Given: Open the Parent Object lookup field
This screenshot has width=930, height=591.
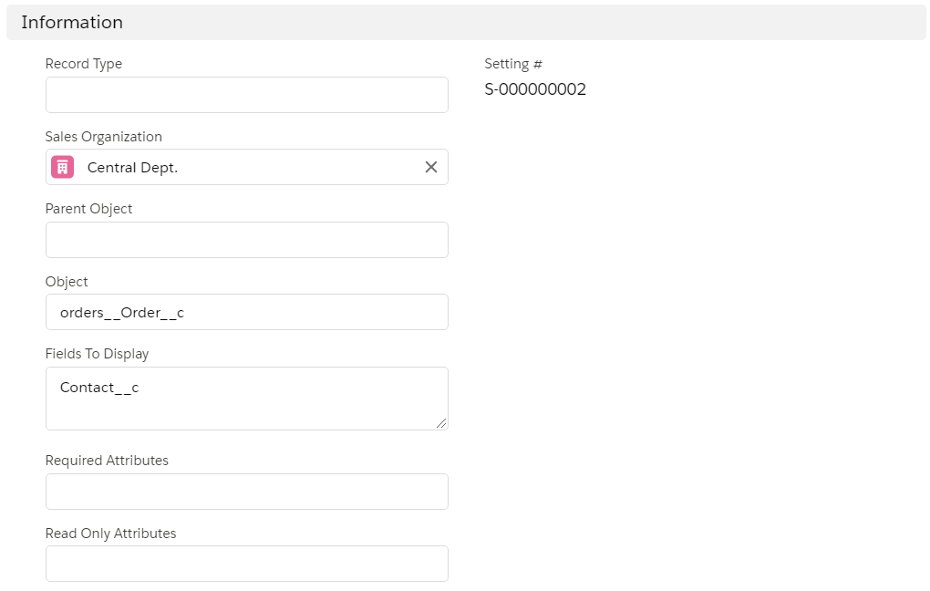Looking at the screenshot, I should [x=246, y=240].
